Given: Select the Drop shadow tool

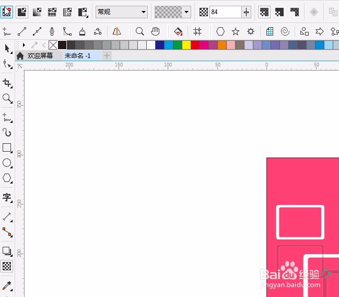Looking at the screenshot, I should coord(7,251).
